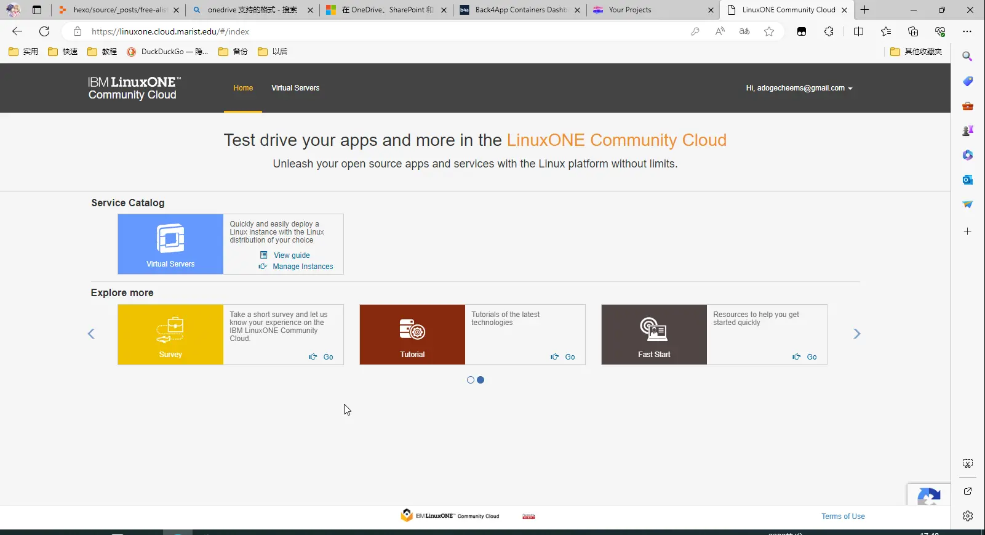This screenshot has width=985, height=535.
Task: Switch to the Back4App Containers tab
Action: pyautogui.click(x=520, y=10)
